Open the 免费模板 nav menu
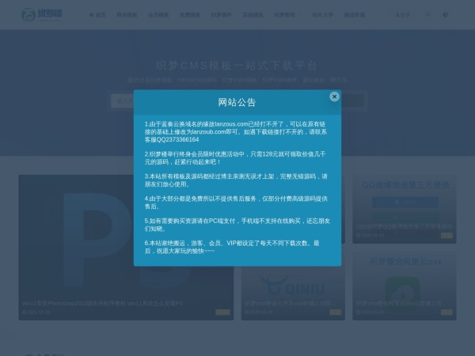The height and width of the screenshot is (356, 475). pos(190,15)
